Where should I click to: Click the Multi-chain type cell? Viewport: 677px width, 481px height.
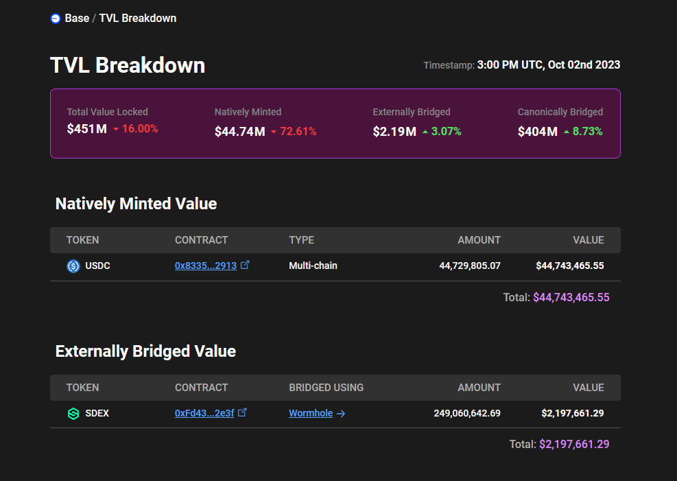tap(313, 266)
